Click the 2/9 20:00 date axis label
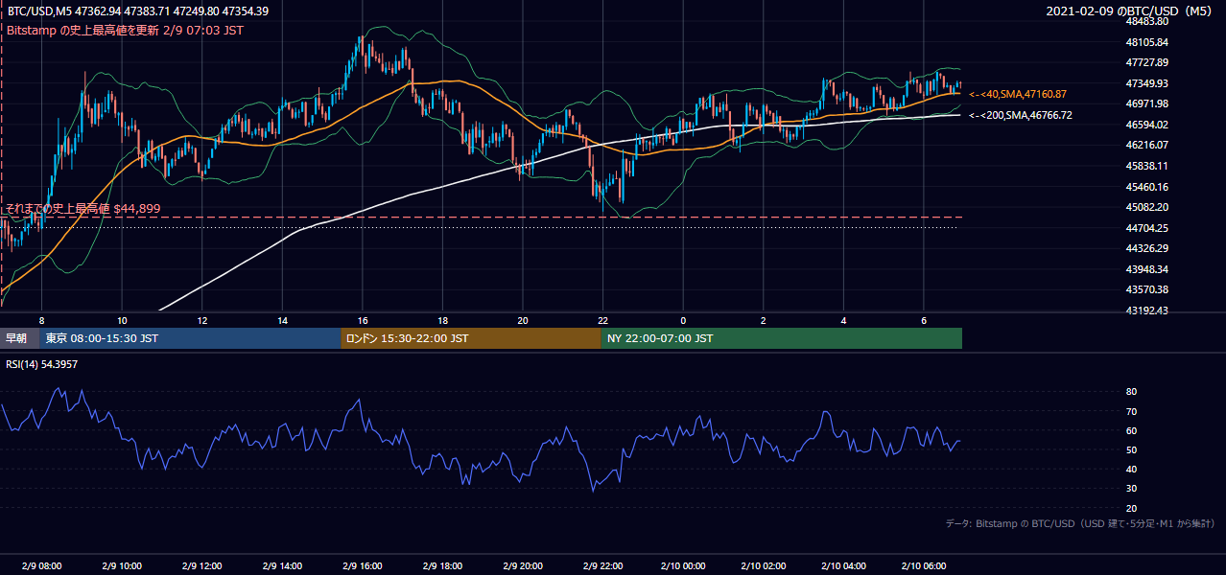1226x575 pixels. [x=523, y=565]
